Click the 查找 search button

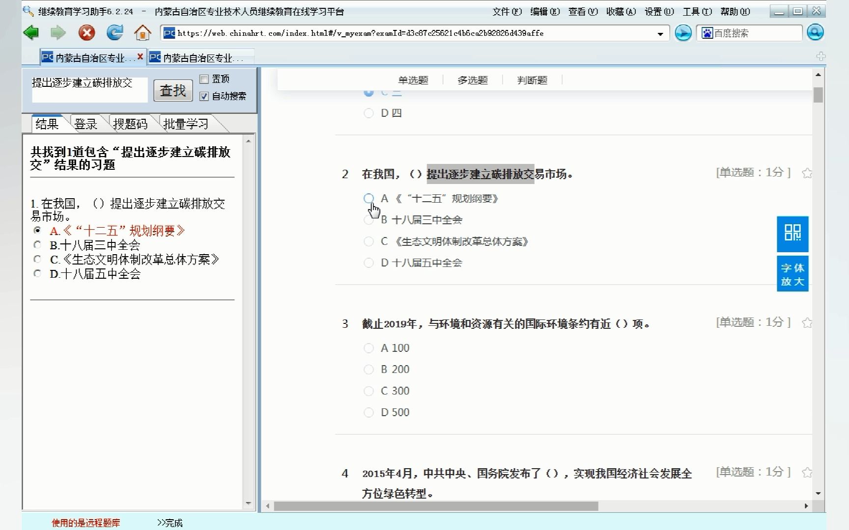[173, 90]
